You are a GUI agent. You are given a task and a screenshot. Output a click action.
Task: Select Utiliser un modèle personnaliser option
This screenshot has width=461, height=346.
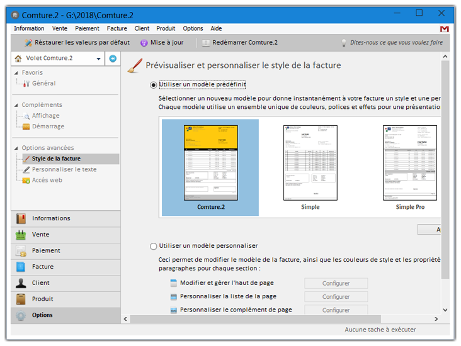(154, 246)
